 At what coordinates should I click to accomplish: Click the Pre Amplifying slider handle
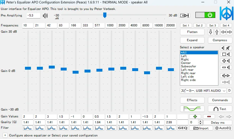point(105,15)
